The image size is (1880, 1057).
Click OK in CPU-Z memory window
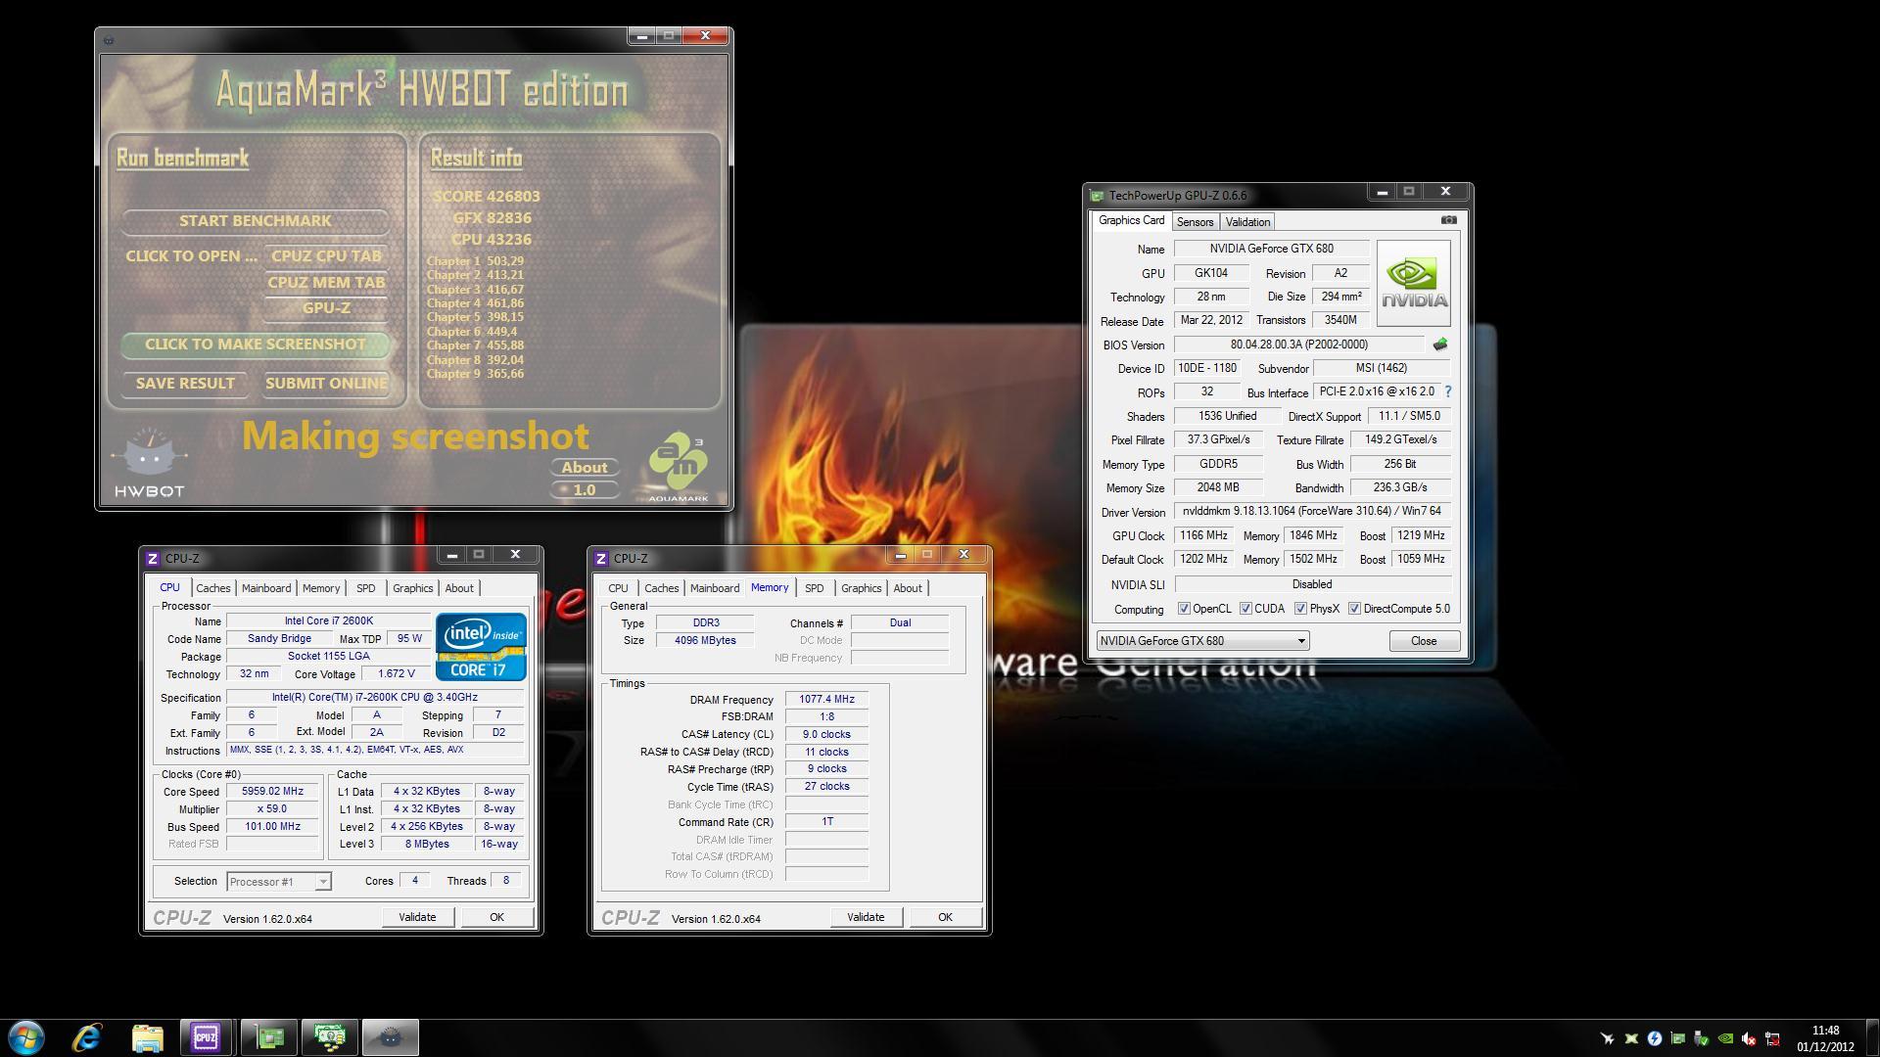pyautogui.click(x=945, y=918)
